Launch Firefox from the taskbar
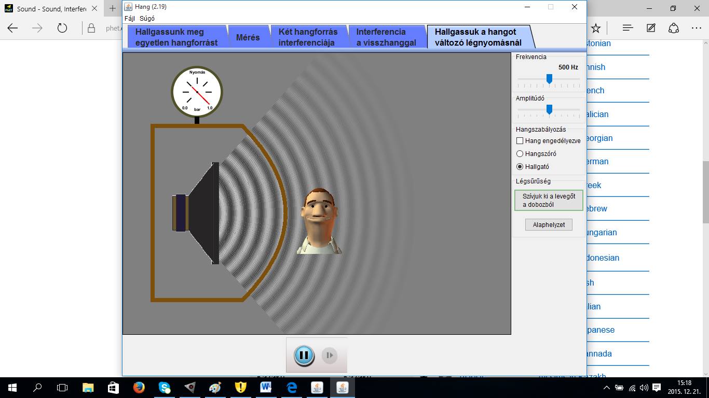 click(139, 387)
